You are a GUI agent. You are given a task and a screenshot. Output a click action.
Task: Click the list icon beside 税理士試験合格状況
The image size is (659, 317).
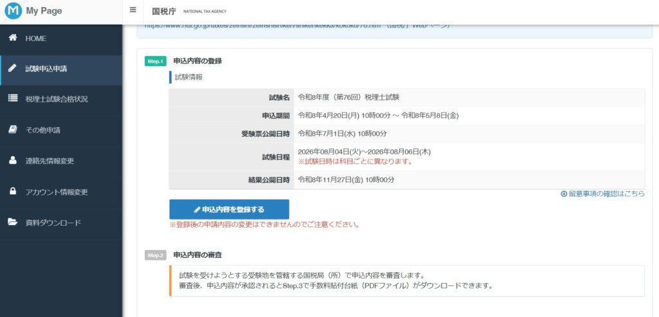point(12,99)
